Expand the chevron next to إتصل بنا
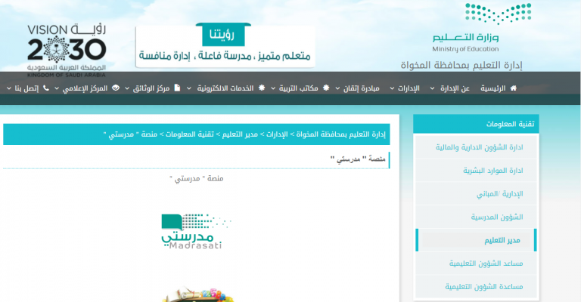Screen dimensions: 581x302 click(9, 89)
